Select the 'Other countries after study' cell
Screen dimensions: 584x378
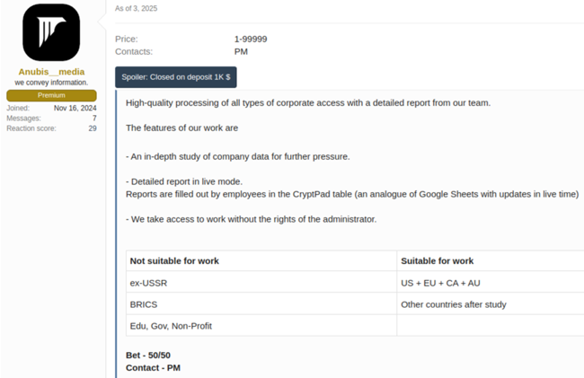454,304
